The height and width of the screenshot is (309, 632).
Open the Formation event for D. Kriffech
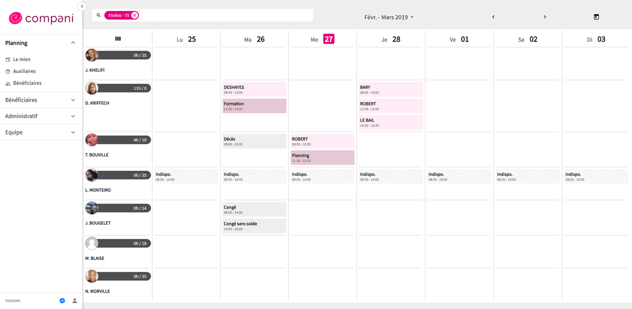(254, 105)
